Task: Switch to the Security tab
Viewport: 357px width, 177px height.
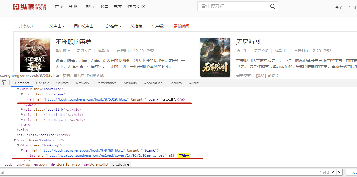Action: [x=176, y=83]
